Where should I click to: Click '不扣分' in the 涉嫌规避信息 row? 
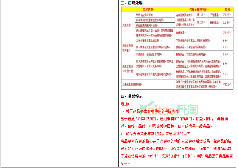[228, 84]
